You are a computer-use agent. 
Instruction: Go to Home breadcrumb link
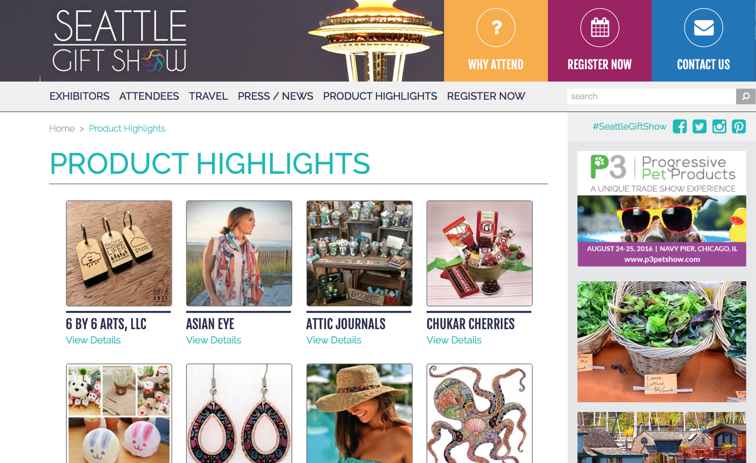pyautogui.click(x=62, y=128)
